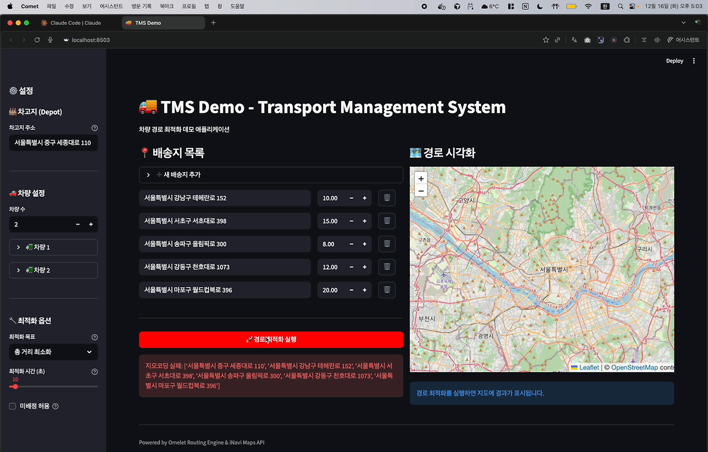
Task: Copy page link using the chain icon
Action: 558,40
